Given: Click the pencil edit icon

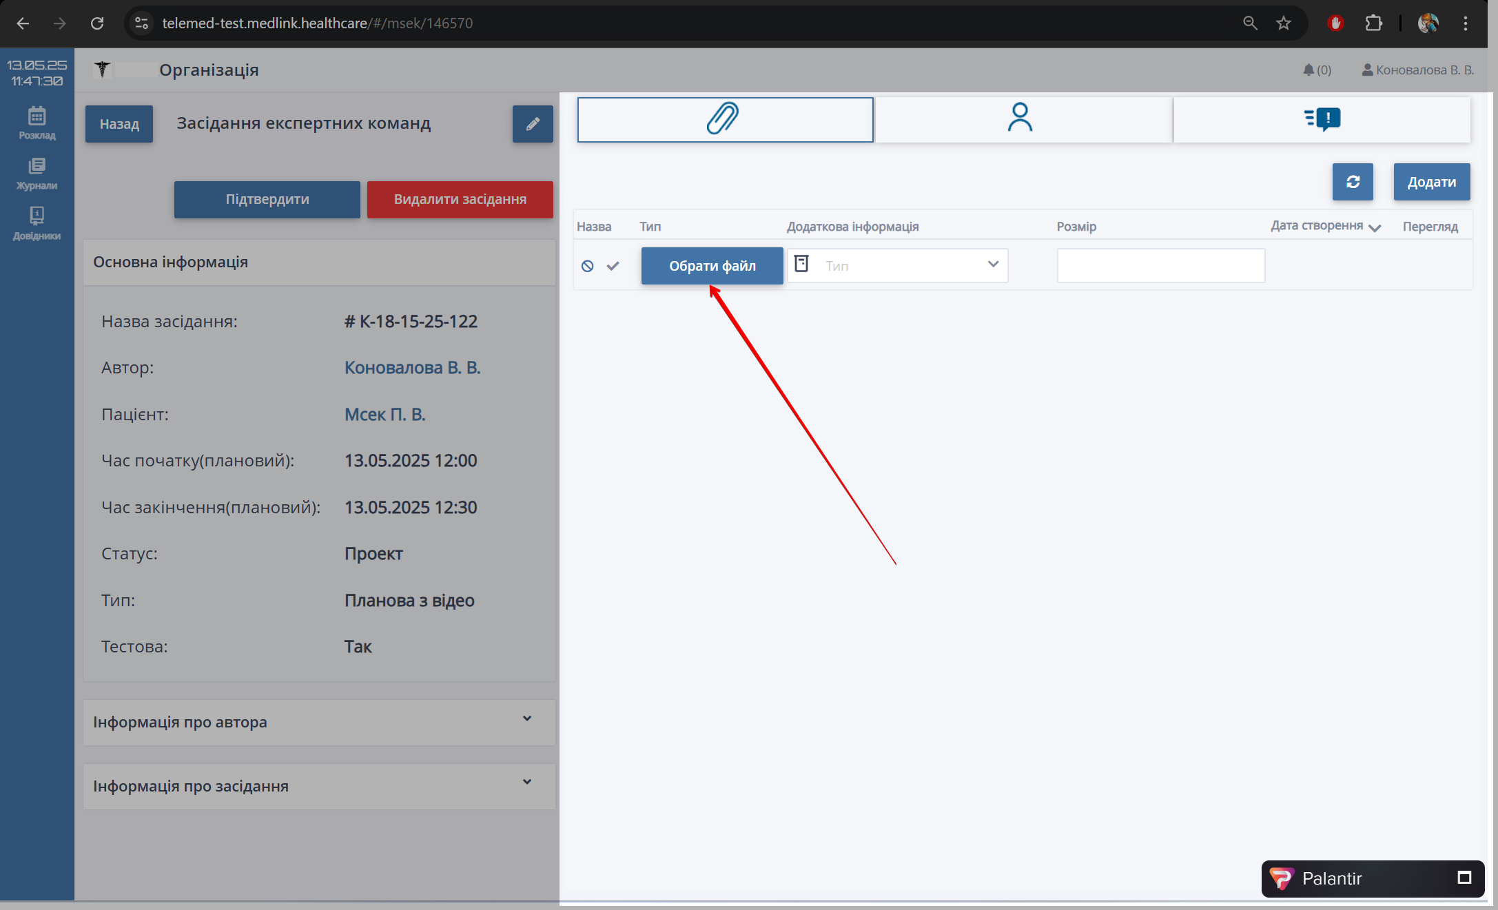Looking at the screenshot, I should (x=532, y=124).
